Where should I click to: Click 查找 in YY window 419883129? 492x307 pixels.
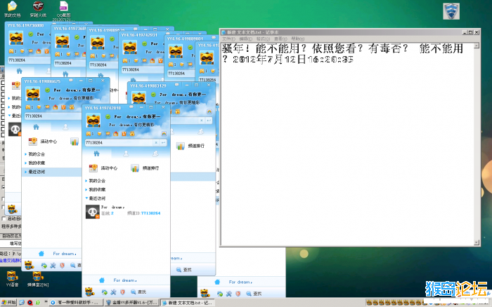(x=184, y=270)
